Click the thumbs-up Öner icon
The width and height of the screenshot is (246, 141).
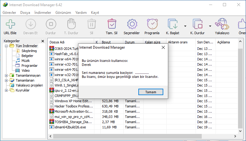pos(242,24)
